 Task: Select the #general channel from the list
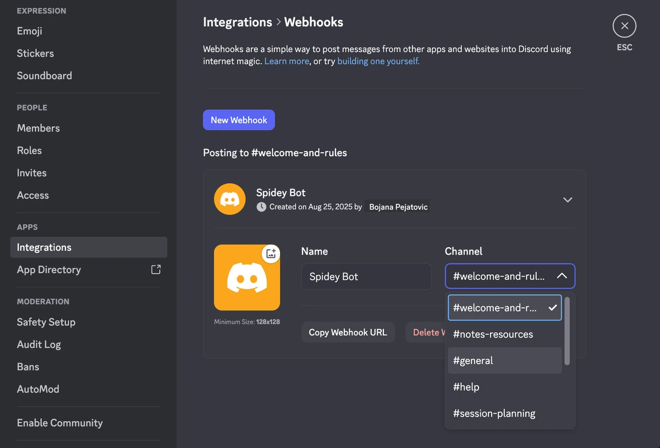coord(473,360)
